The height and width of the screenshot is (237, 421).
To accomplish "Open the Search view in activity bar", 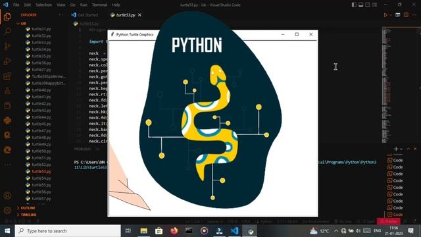I will [x=7, y=32].
